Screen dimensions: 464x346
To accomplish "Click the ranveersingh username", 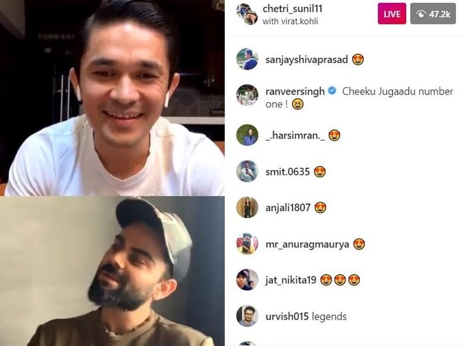I will coord(295,91).
